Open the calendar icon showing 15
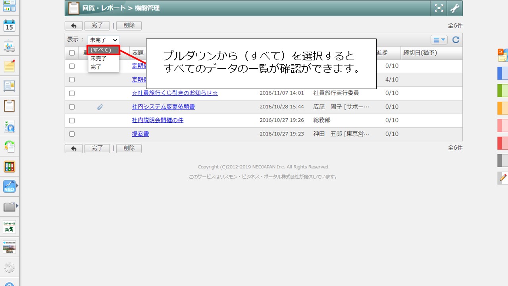508x286 pixels. [9, 26]
